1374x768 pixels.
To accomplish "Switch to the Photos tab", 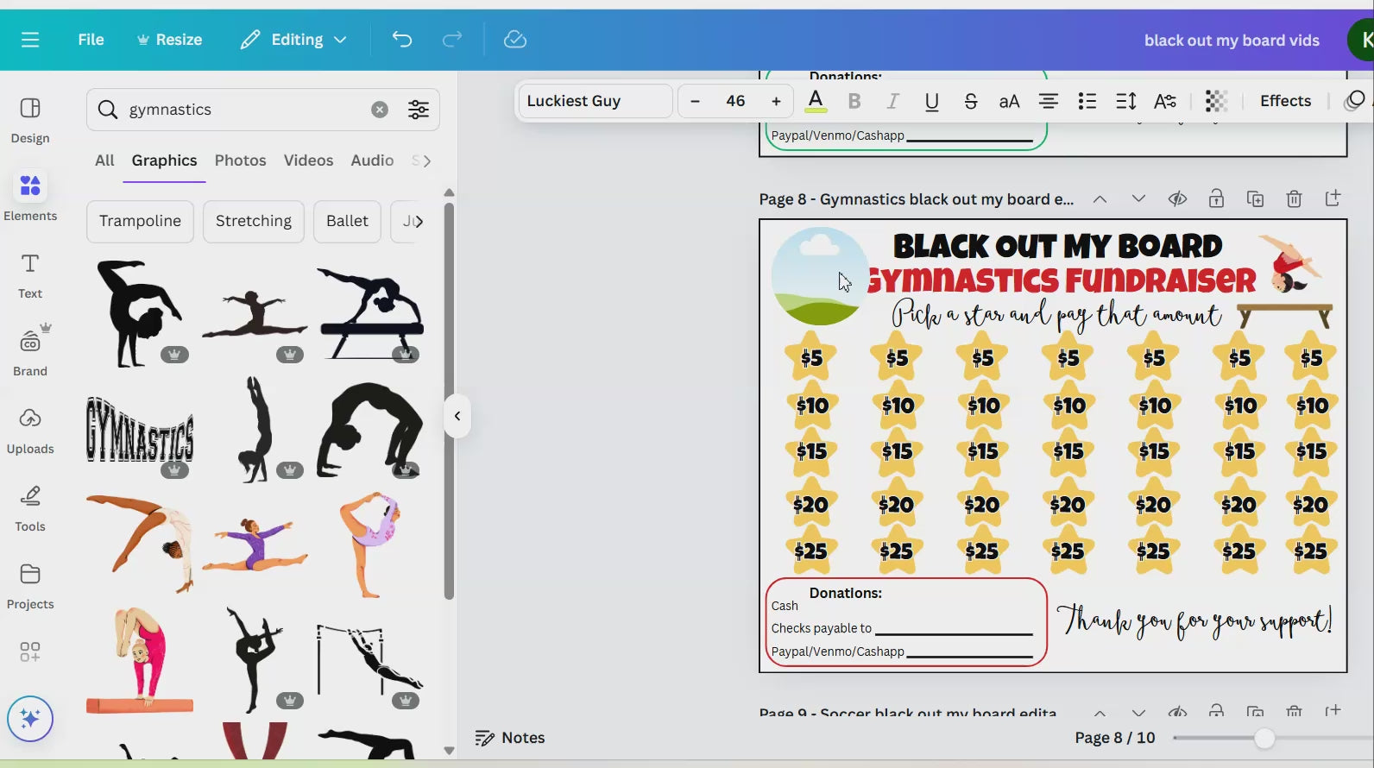I will (240, 161).
